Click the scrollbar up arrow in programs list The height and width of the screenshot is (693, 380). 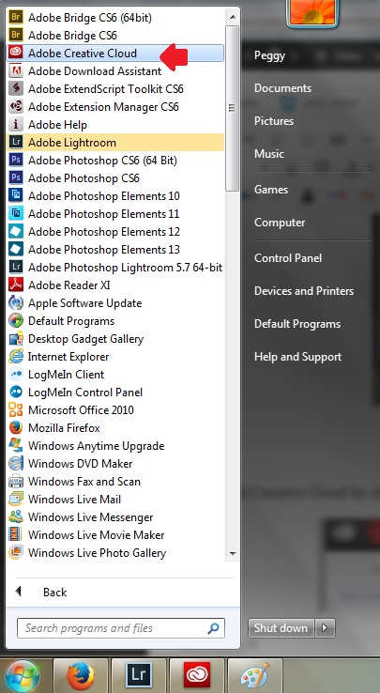[x=233, y=17]
